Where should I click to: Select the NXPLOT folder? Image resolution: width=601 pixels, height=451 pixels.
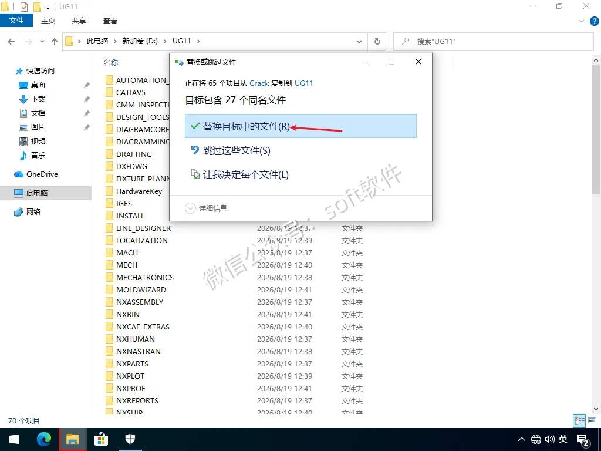130,376
